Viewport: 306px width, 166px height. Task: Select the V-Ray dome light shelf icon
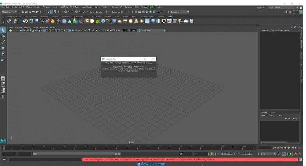coord(119,21)
